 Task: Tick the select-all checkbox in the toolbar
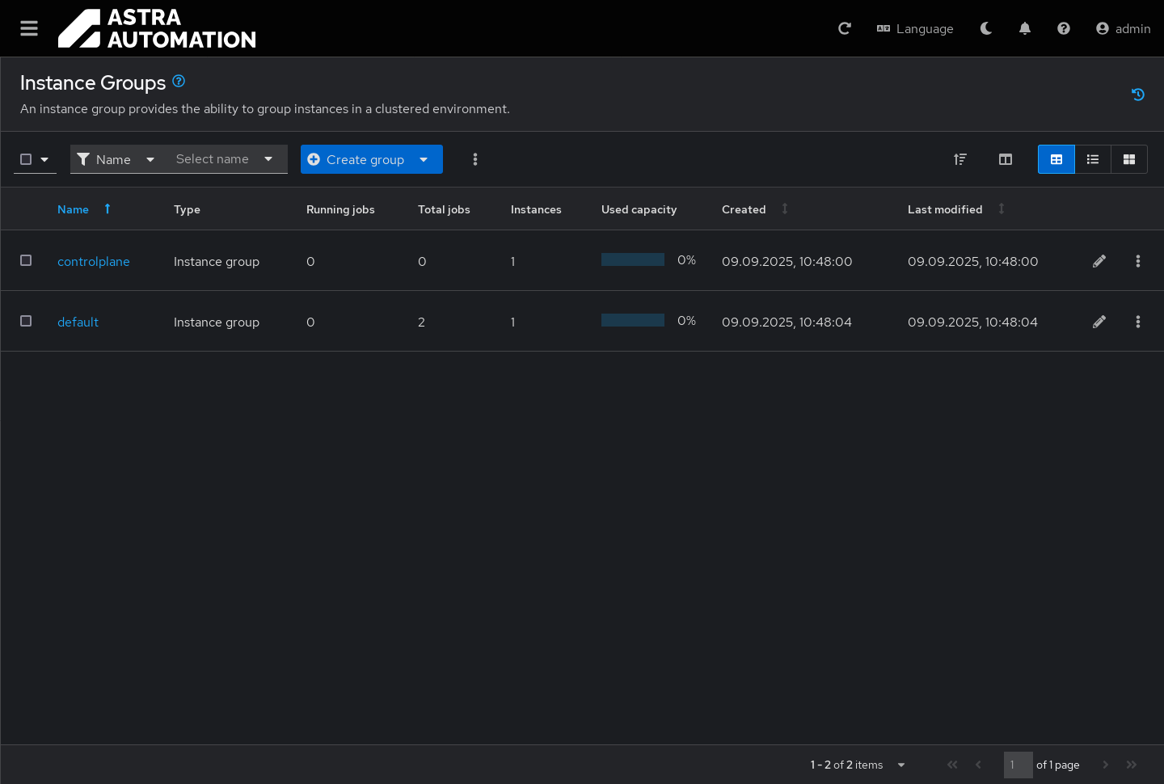tap(26, 159)
